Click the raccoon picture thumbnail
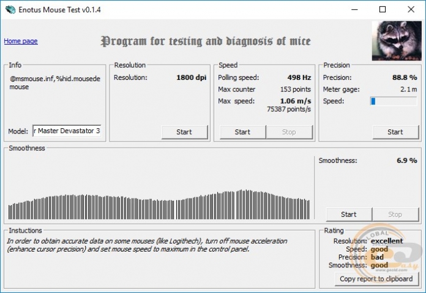 397,41
